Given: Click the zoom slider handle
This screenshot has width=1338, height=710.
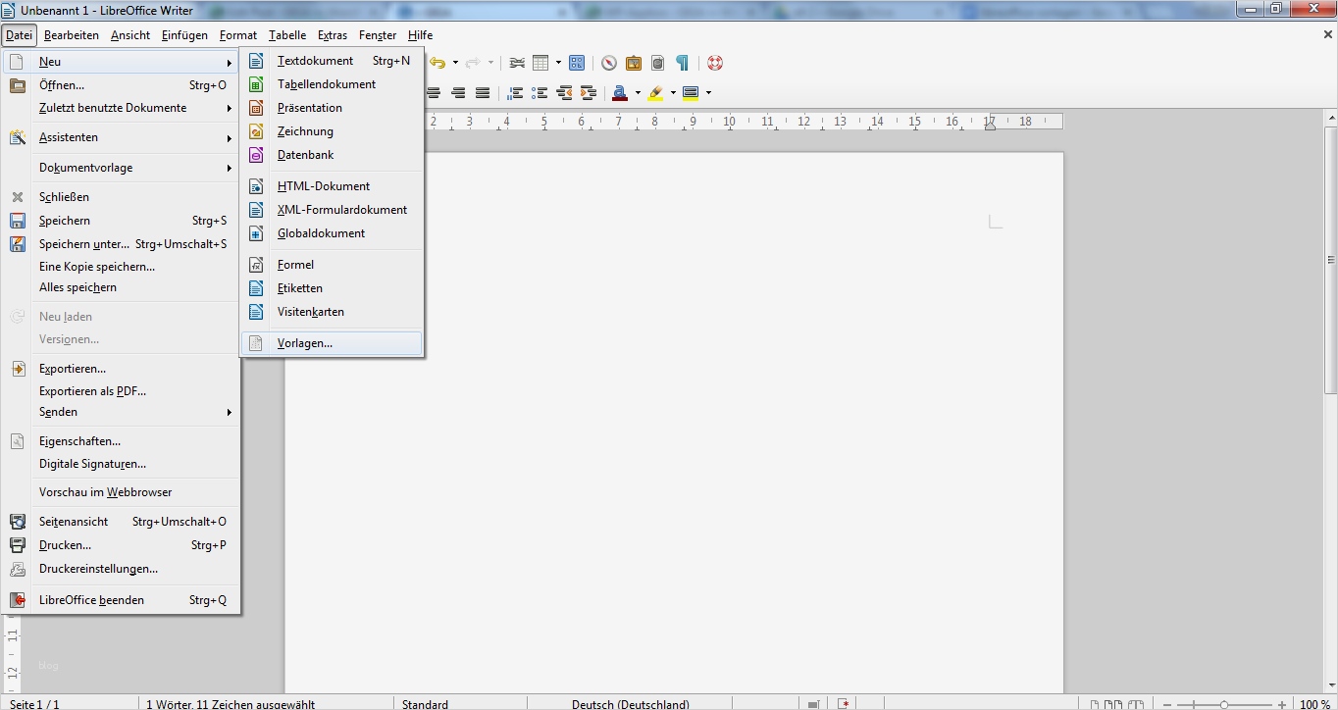Looking at the screenshot, I should pyautogui.click(x=1224, y=704).
